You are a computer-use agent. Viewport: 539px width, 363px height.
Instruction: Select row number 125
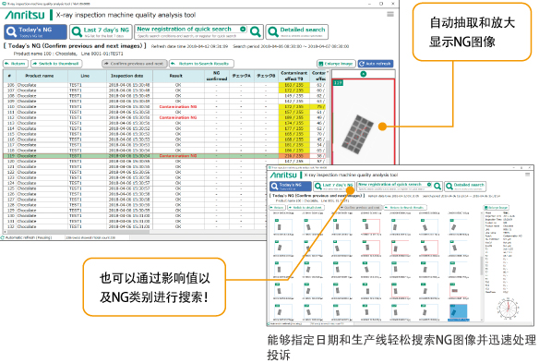(11, 188)
